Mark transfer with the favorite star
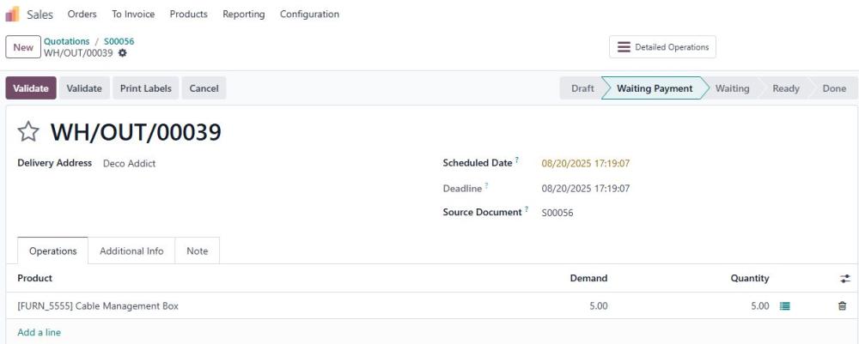 click(x=28, y=132)
